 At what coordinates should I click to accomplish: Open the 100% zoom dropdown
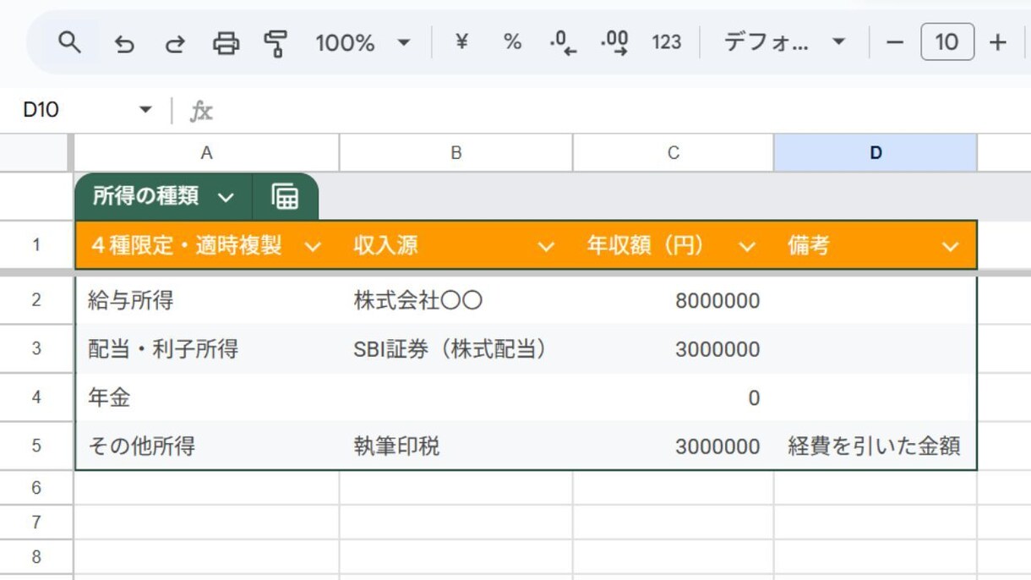(363, 43)
